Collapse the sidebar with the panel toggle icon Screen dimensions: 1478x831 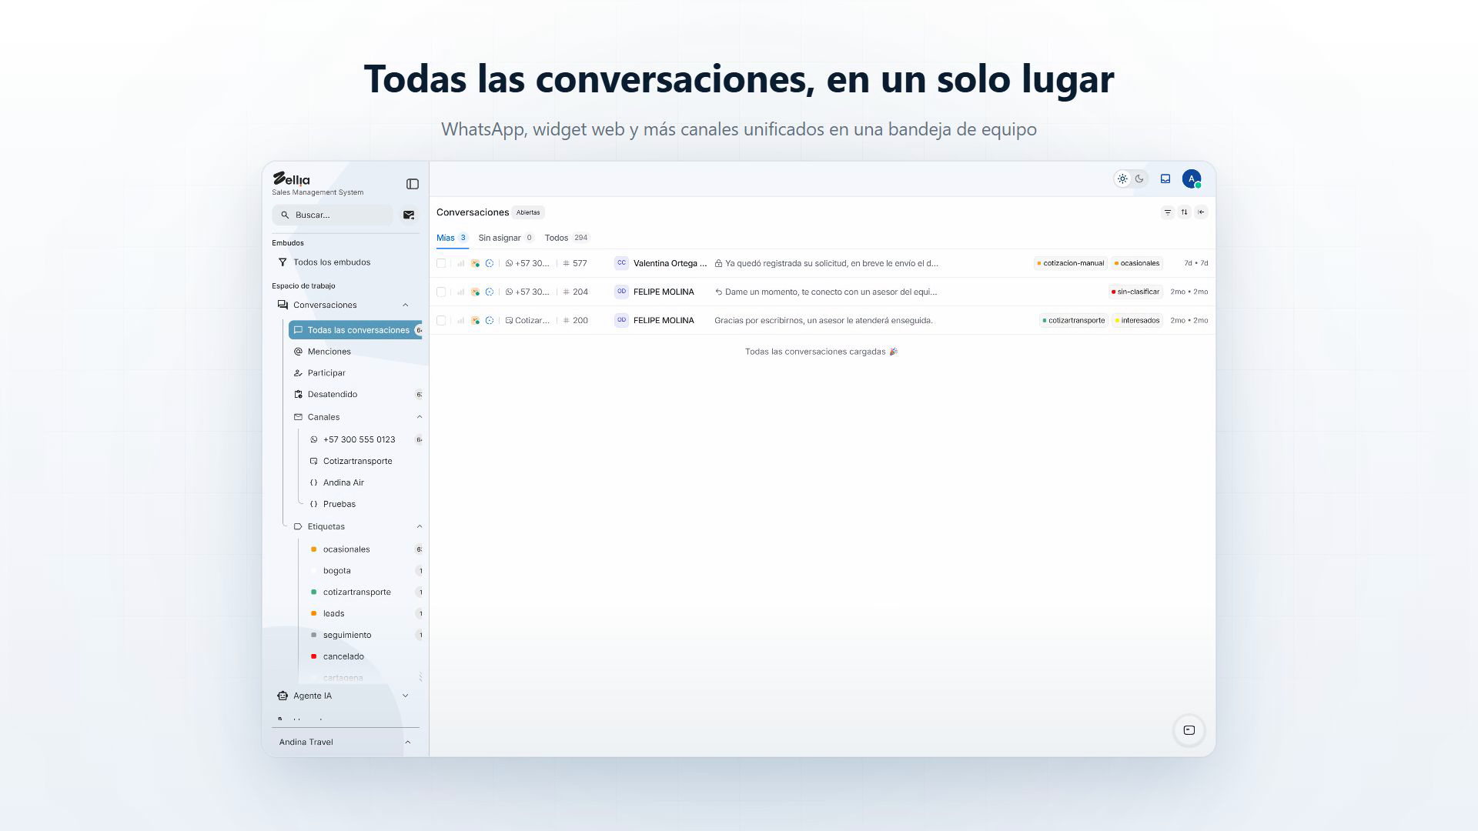[x=413, y=184]
